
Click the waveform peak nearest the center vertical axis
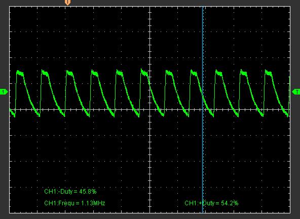point(144,72)
